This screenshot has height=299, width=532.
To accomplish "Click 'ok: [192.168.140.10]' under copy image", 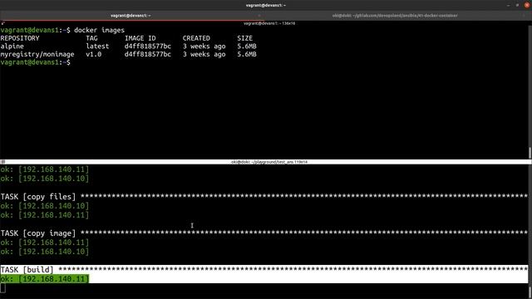I will (44, 252).
